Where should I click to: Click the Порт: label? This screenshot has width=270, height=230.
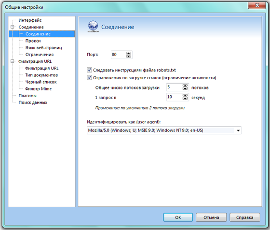coord(93,55)
